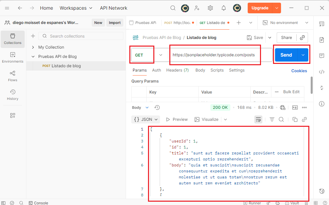The width and height of the screenshot is (329, 205).
Task: Click the Cookies link
Action: (x=299, y=71)
